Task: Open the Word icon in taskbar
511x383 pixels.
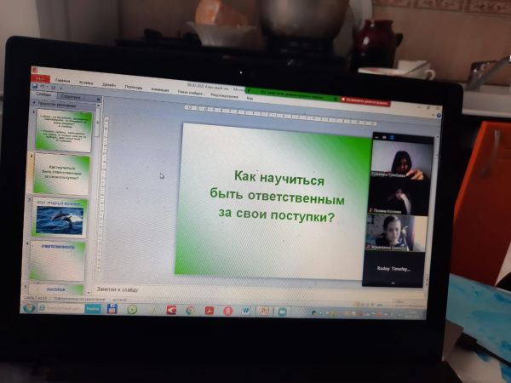Action: (x=246, y=312)
